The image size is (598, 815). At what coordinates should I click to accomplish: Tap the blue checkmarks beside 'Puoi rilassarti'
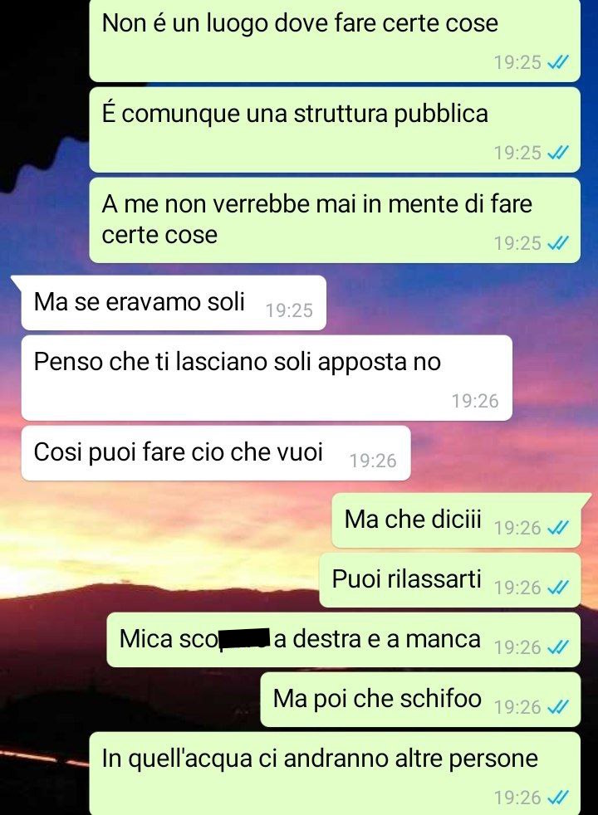(558, 588)
